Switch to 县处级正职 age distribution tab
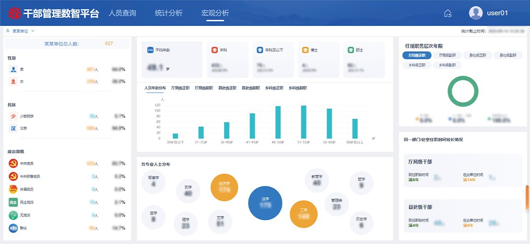 tap(228, 88)
